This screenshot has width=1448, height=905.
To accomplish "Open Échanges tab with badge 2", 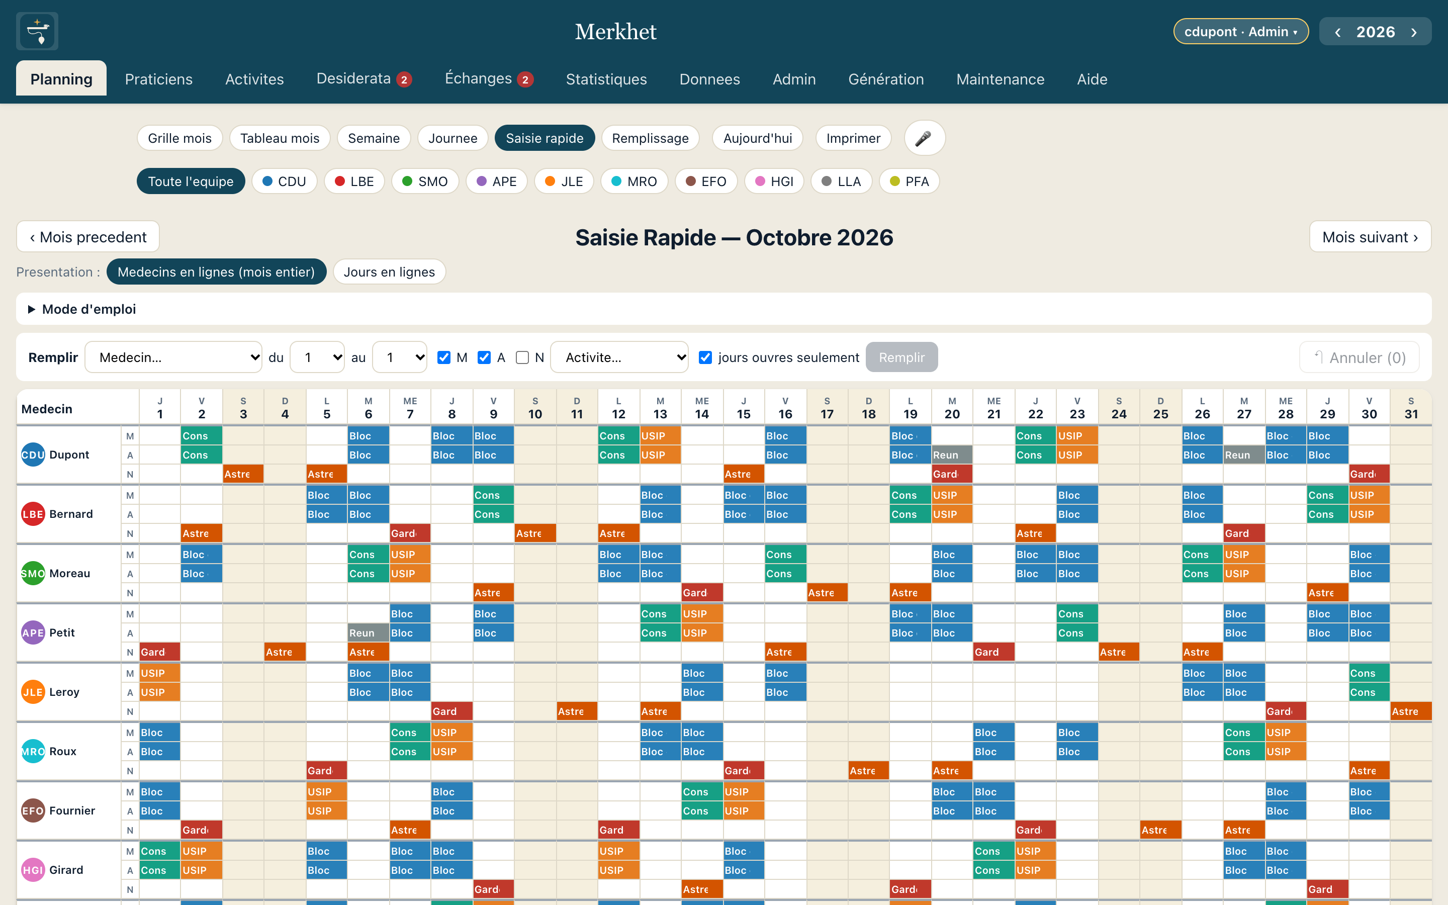I will [488, 79].
